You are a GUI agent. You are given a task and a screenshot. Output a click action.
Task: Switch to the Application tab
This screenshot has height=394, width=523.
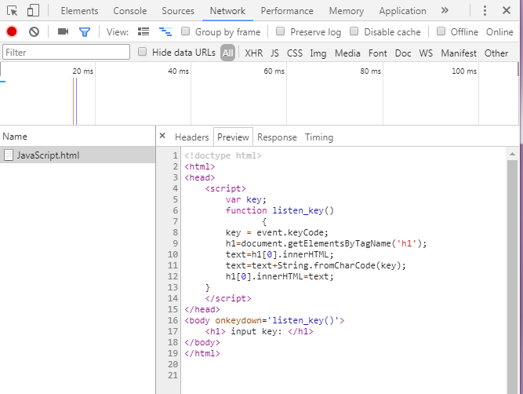click(402, 11)
